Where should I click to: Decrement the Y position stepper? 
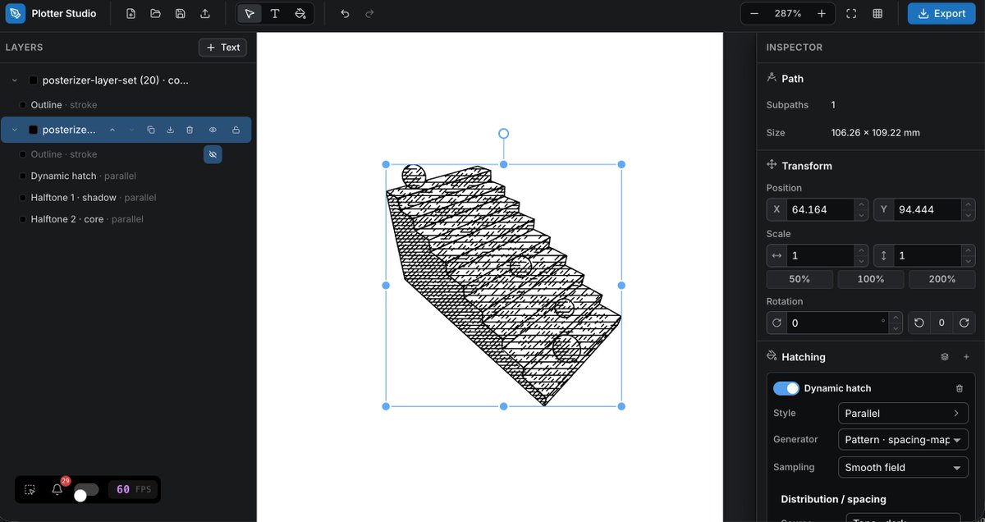[969, 215]
